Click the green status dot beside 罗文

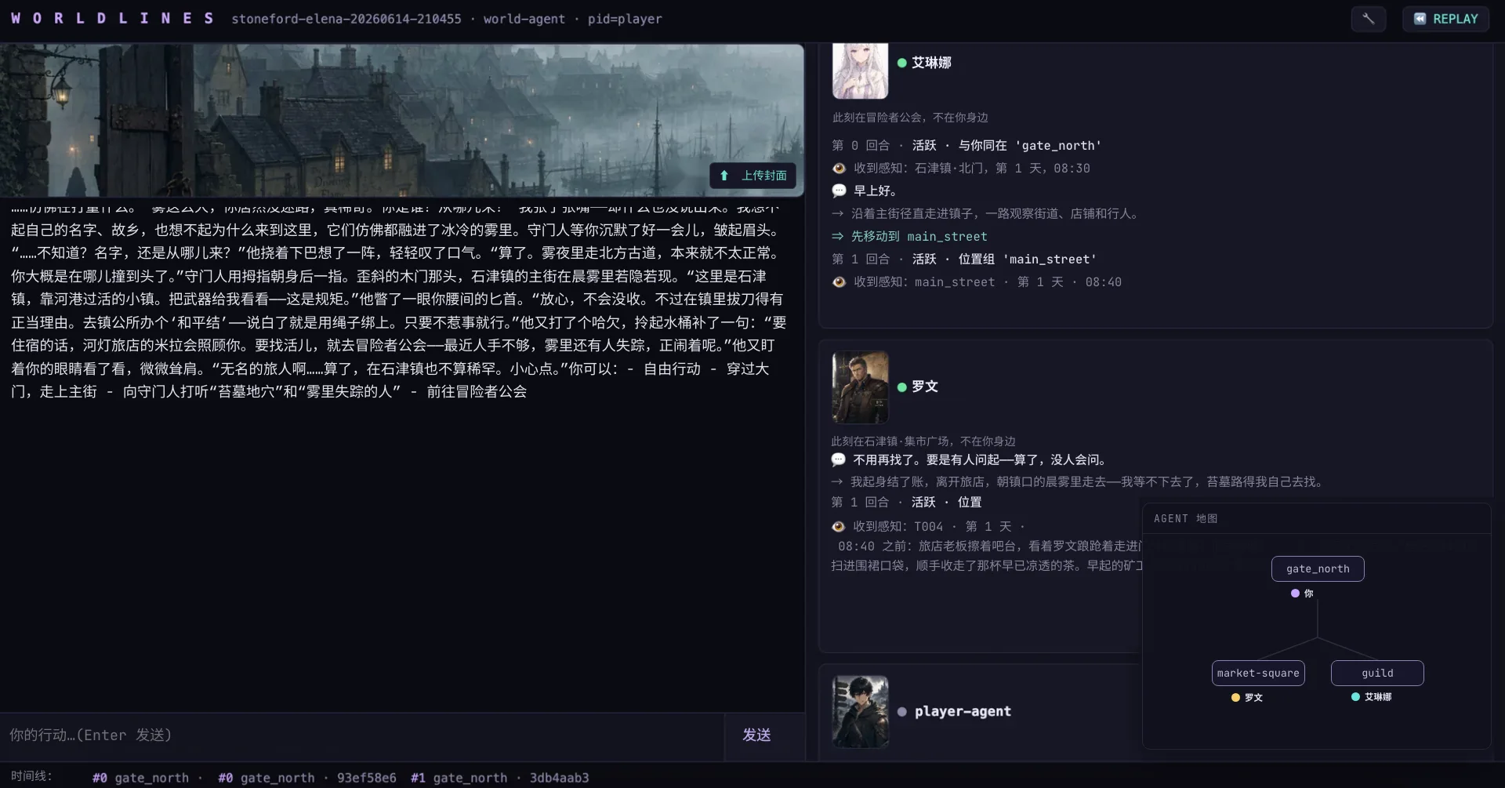[x=902, y=387]
